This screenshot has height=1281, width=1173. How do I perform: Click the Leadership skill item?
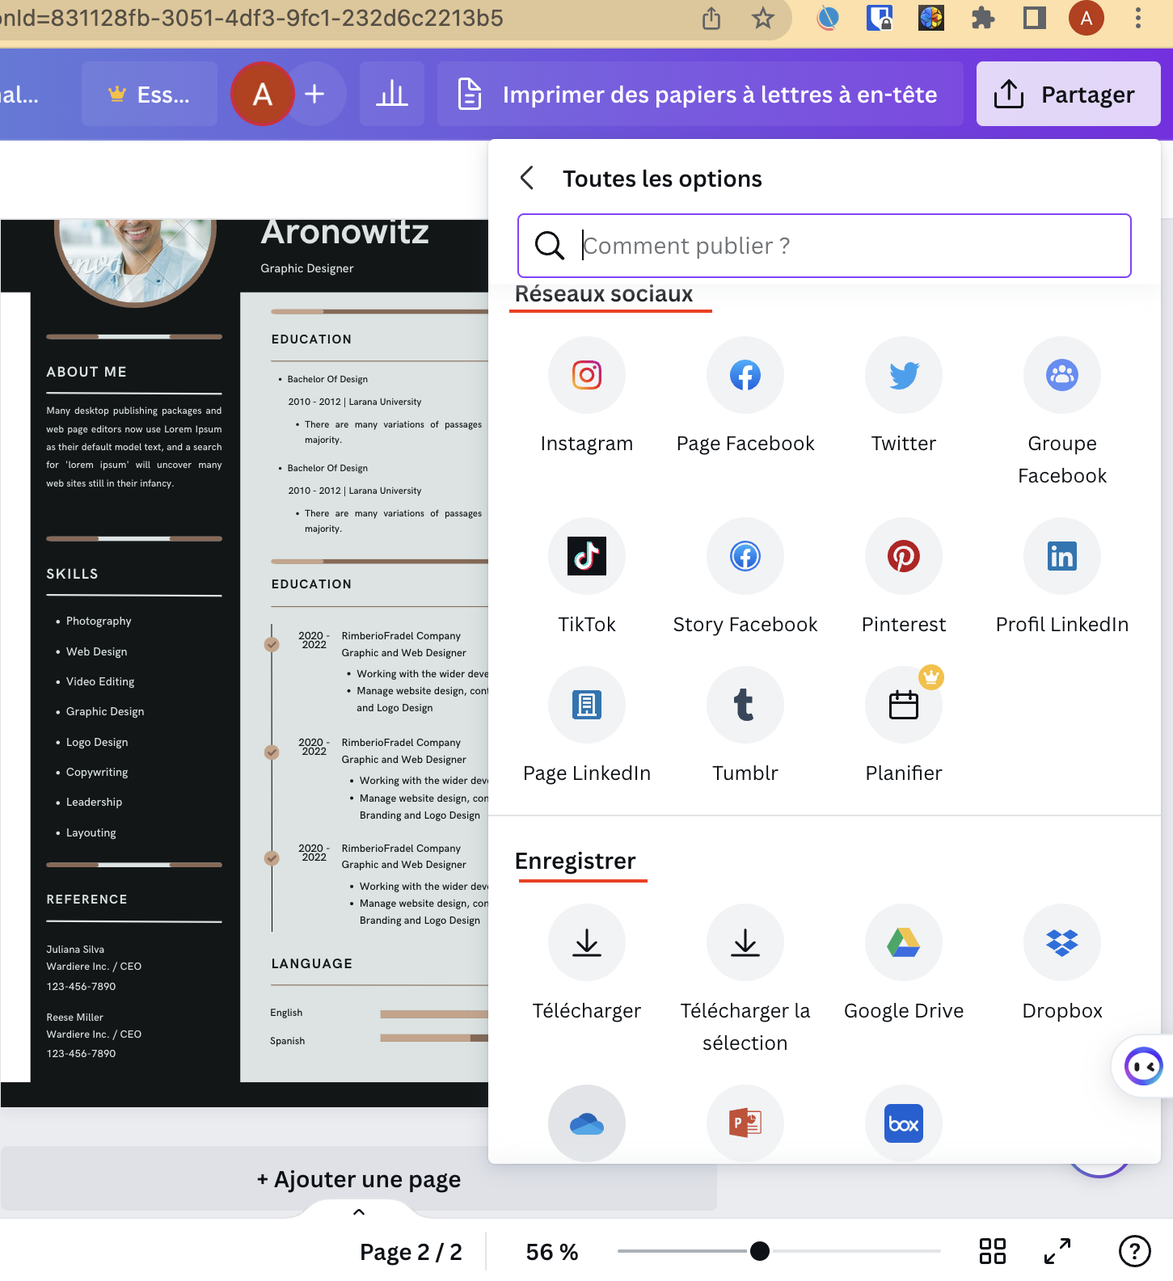pos(94,802)
